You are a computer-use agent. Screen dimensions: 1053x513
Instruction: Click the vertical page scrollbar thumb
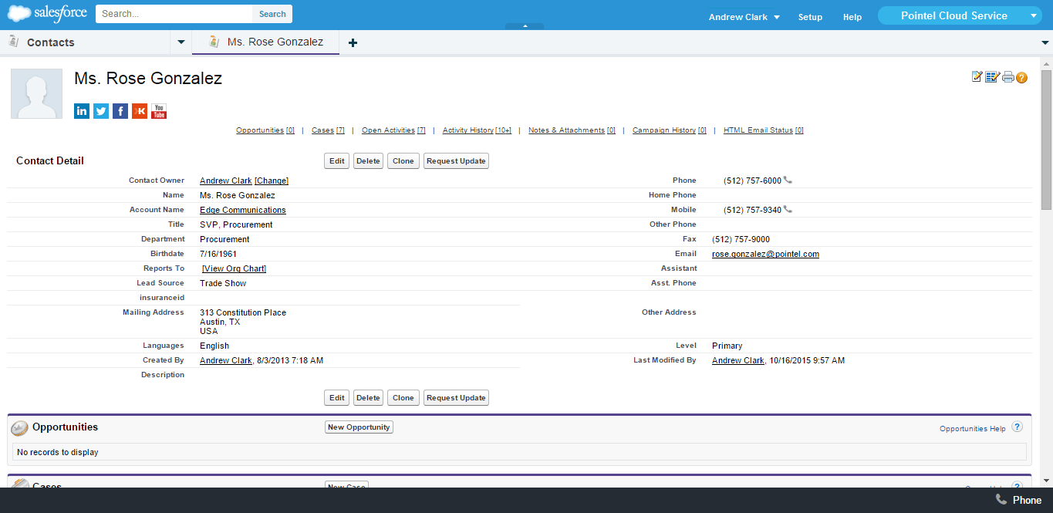[1046, 139]
